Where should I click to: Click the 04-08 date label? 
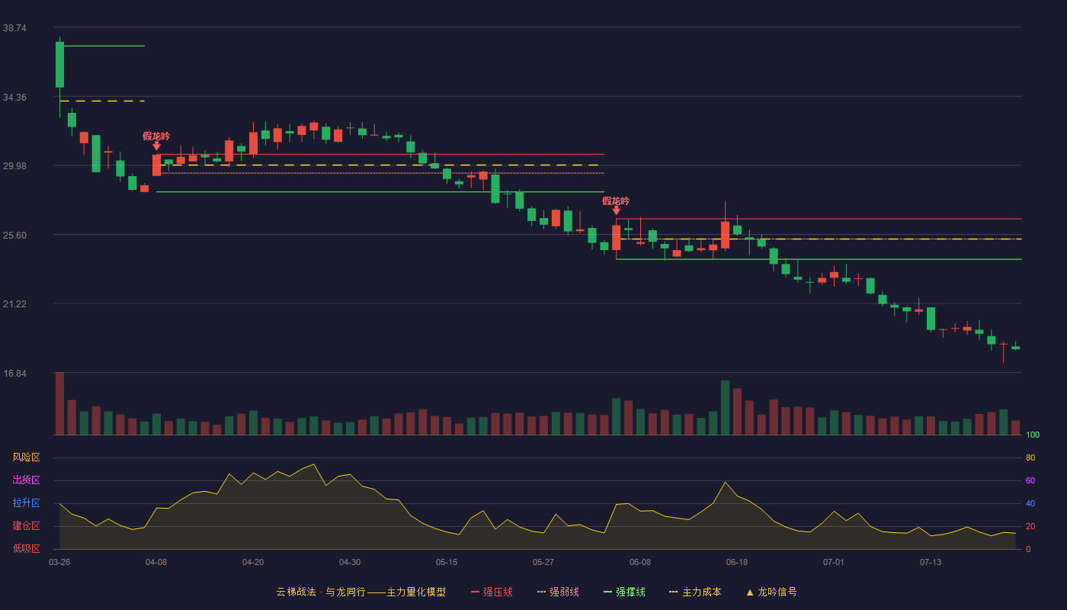[156, 562]
